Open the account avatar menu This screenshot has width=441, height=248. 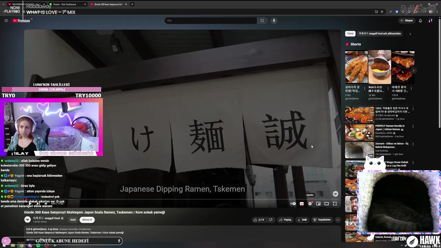point(430,21)
